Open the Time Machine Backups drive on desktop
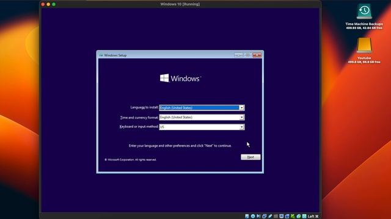The image size is (391, 219). [364, 11]
